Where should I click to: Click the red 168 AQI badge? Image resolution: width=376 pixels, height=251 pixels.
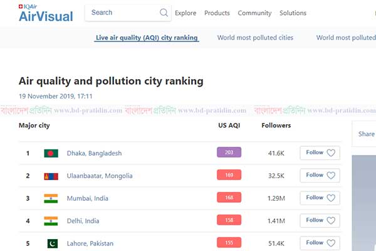coord(229,198)
